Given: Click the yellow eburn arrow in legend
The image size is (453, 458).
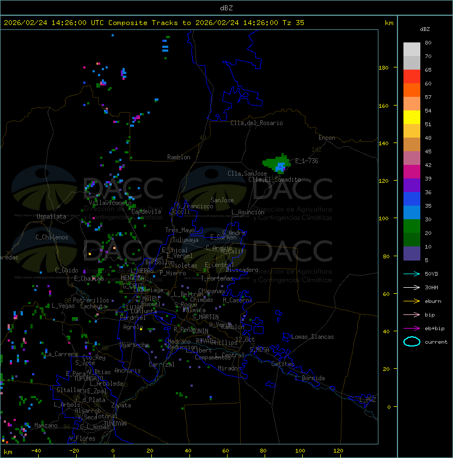Looking at the screenshot, I should [x=412, y=301].
